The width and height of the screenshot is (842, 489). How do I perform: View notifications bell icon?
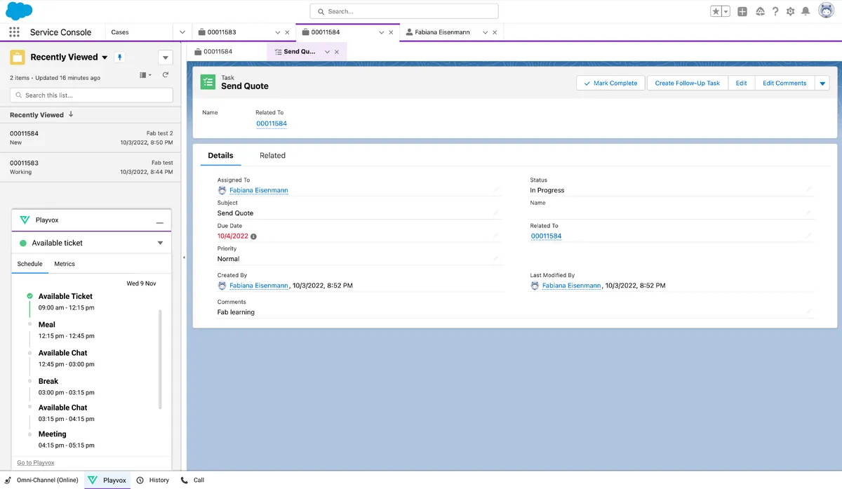tap(806, 11)
